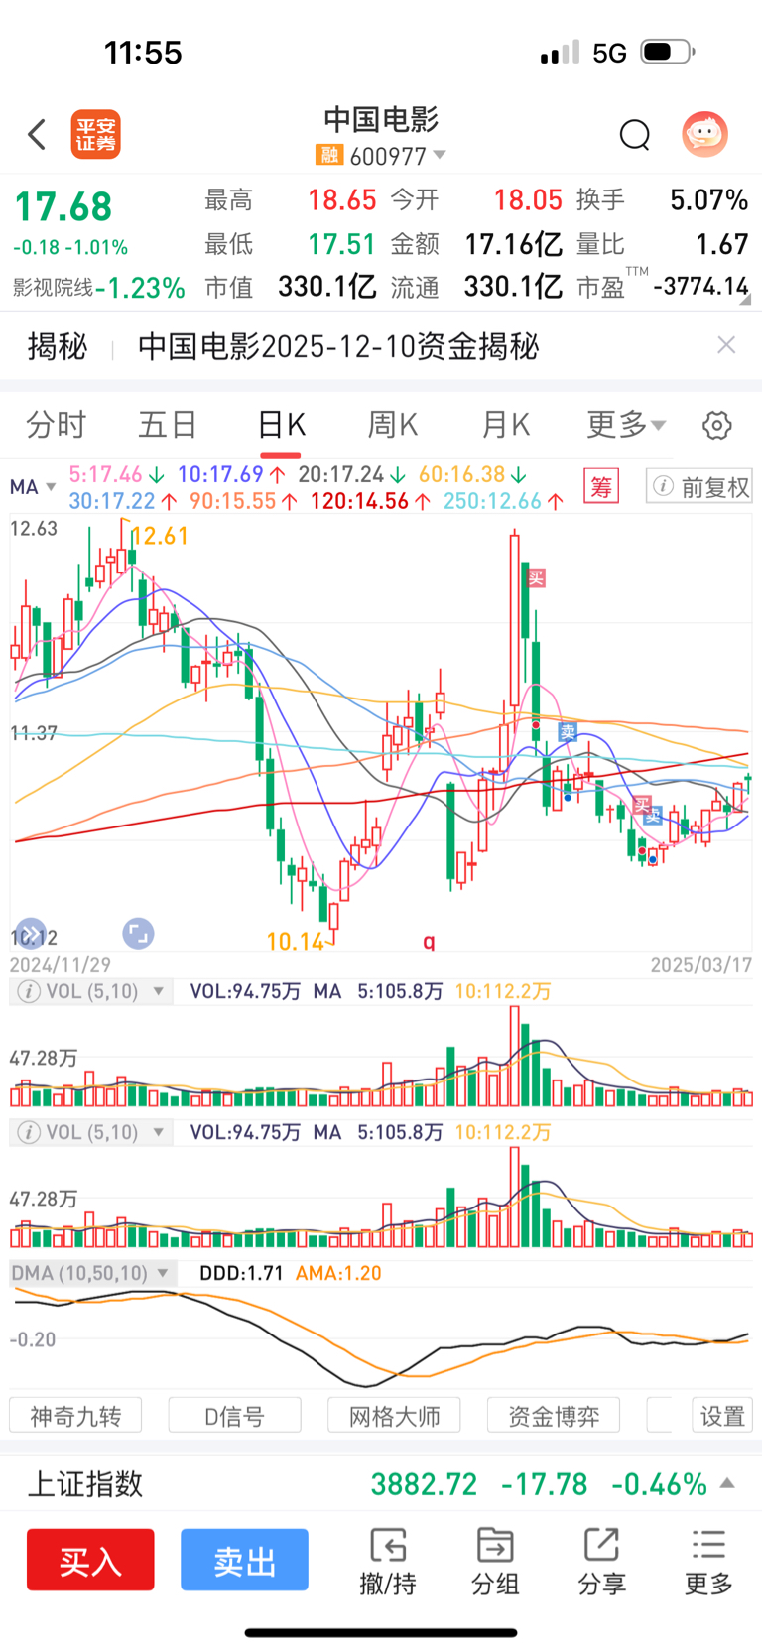Expand quote details corner triangle
The image size is (762, 1652).
pyautogui.click(x=744, y=298)
